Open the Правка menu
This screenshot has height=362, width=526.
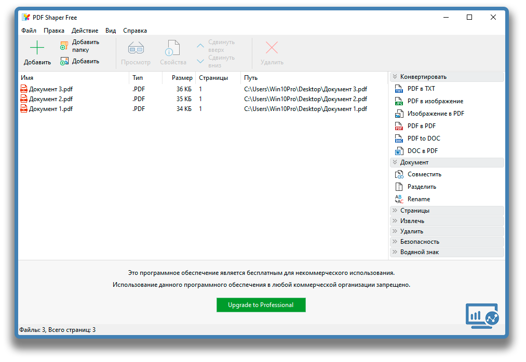54,31
